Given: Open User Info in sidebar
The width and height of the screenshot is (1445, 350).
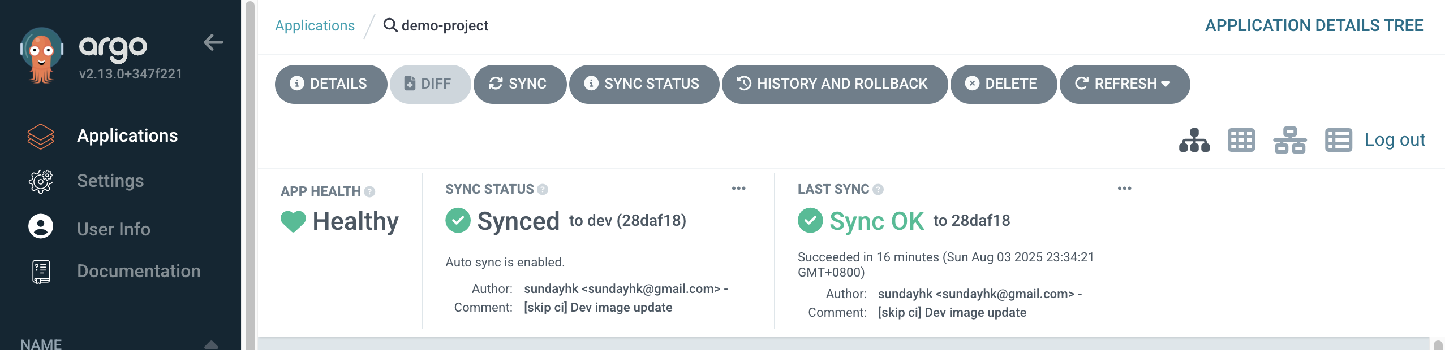Looking at the screenshot, I should tap(114, 229).
